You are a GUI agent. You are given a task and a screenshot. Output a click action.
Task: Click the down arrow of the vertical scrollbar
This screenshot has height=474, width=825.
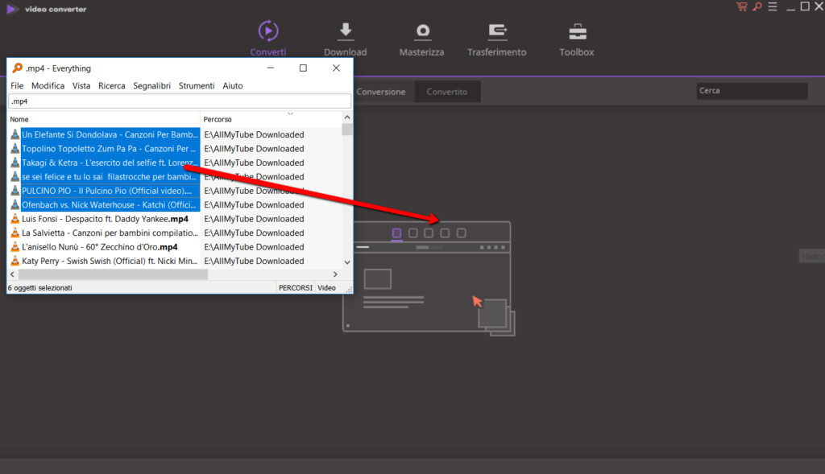coord(347,262)
